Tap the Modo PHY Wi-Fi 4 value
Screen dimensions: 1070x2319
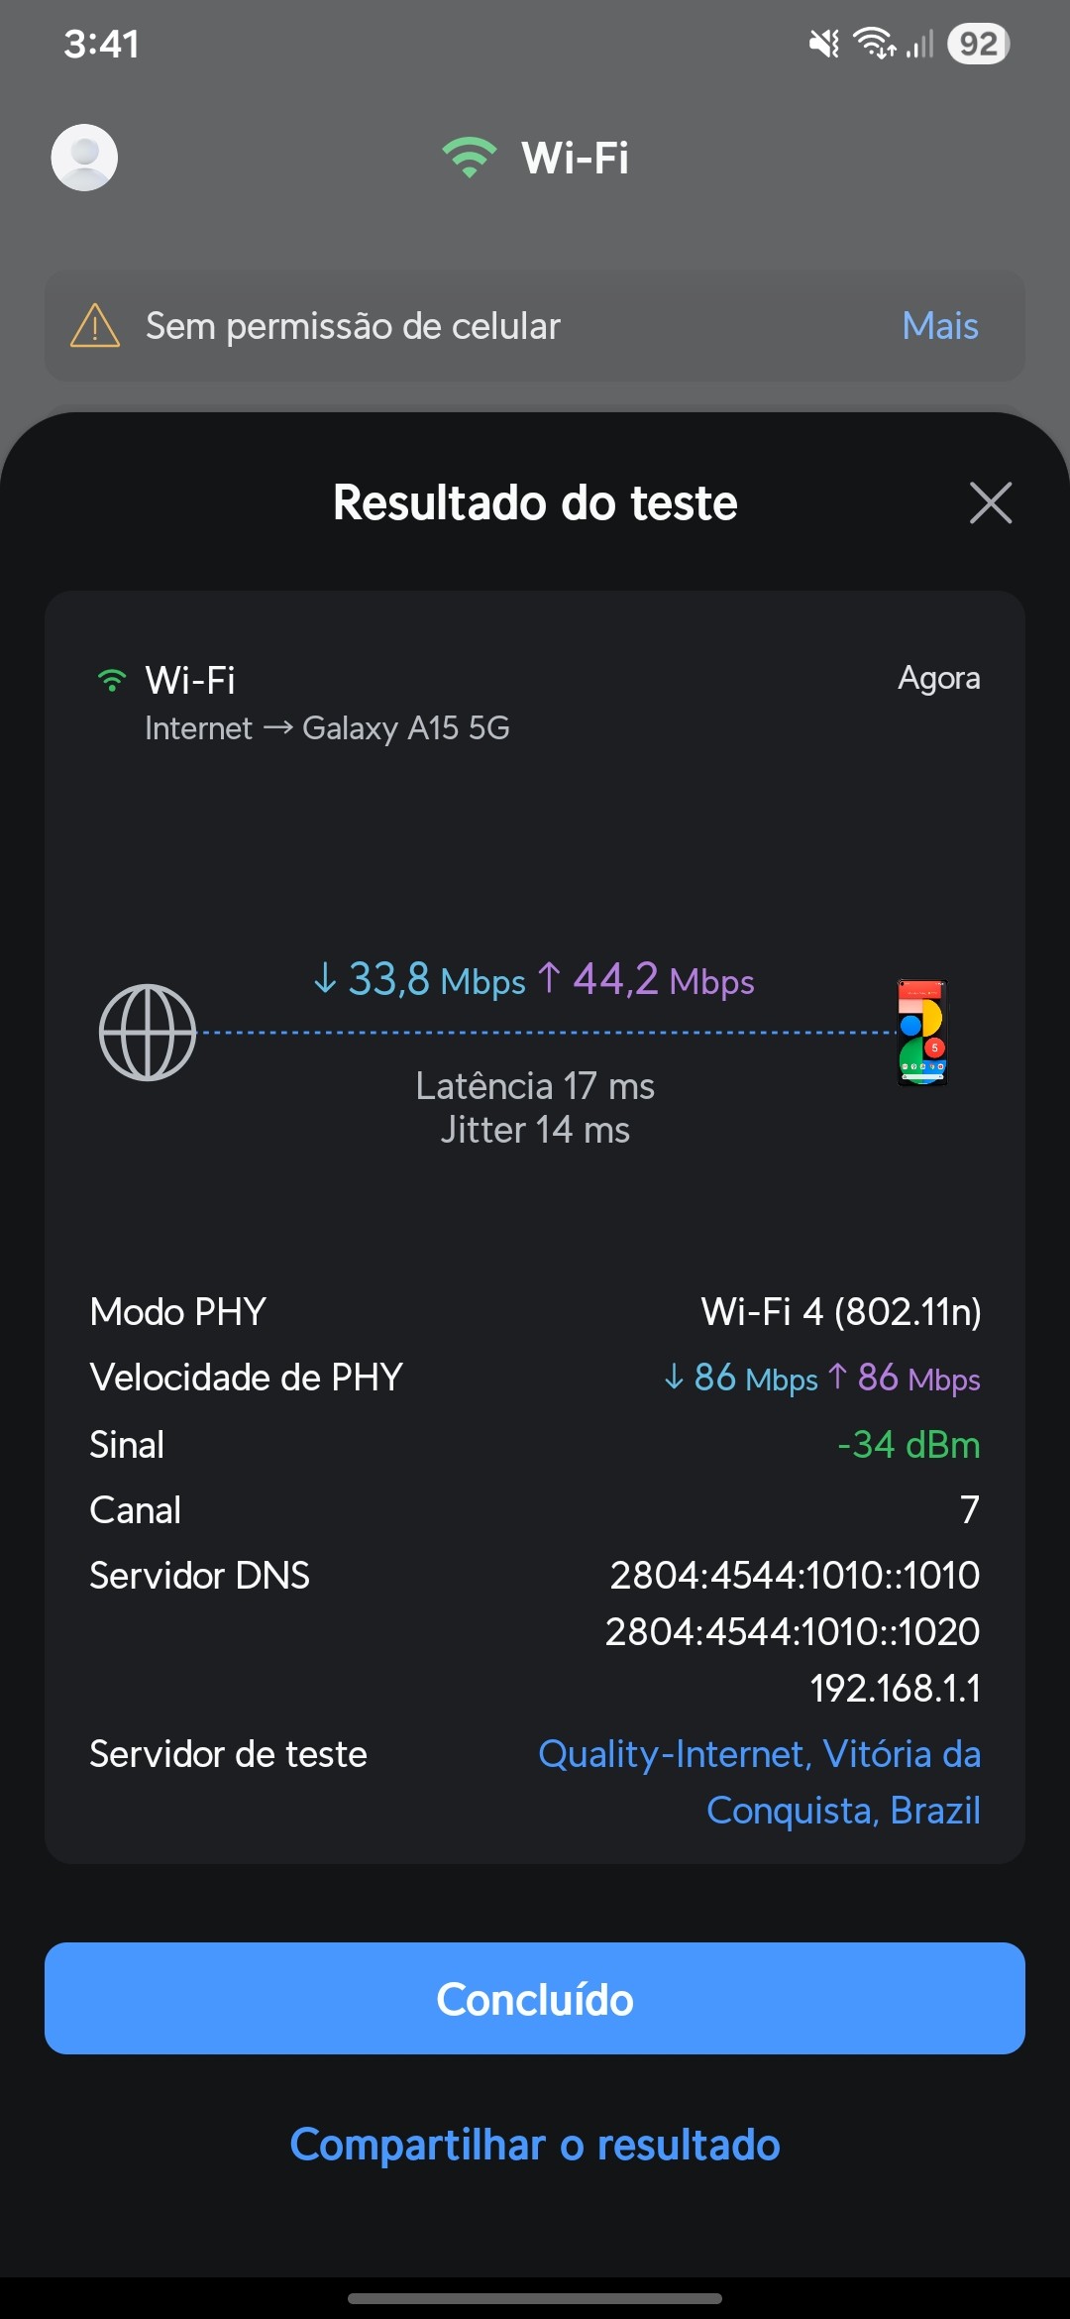pyautogui.click(x=840, y=1312)
